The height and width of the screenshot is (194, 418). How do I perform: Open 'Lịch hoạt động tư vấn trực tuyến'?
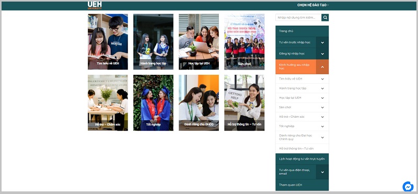click(302, 159)
